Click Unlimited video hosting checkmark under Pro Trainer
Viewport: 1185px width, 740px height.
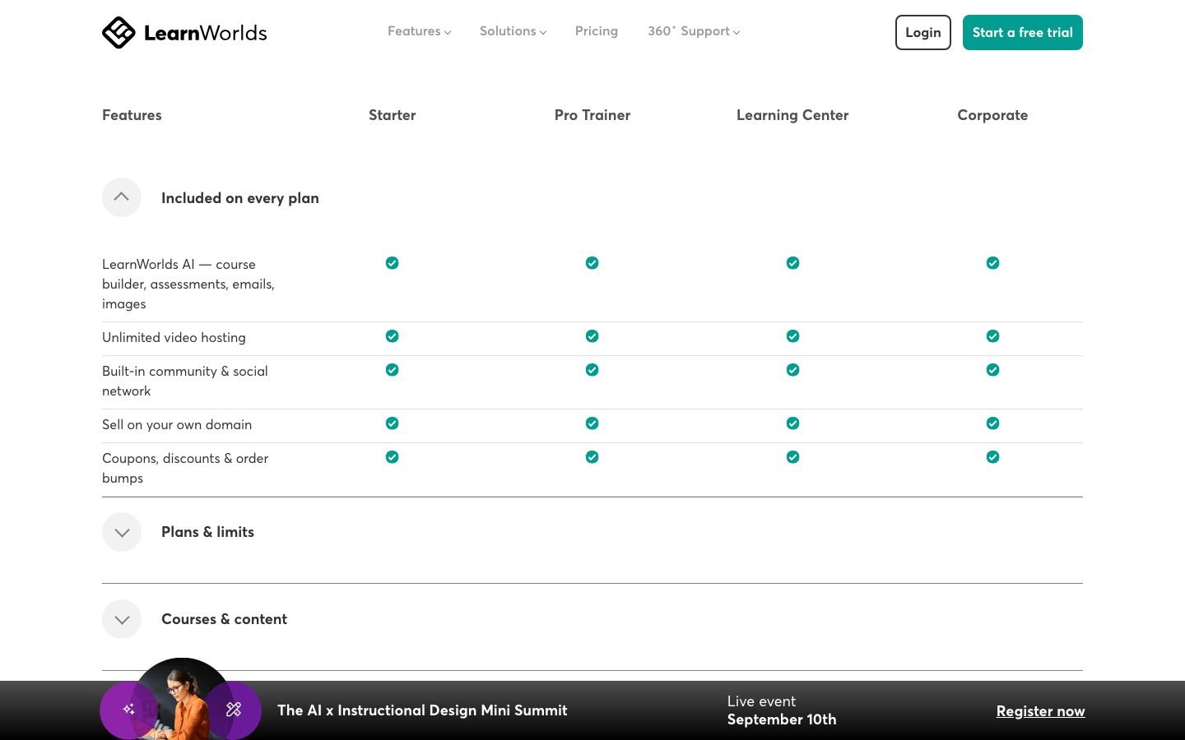pyautogui.click(x=592, y=336)
